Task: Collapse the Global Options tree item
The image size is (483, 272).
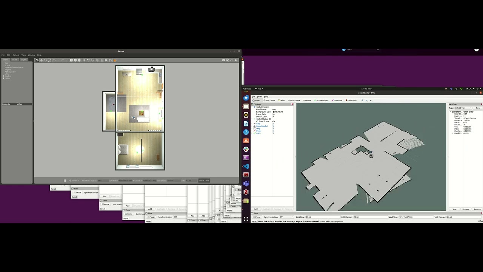Action: pos(252,107)
